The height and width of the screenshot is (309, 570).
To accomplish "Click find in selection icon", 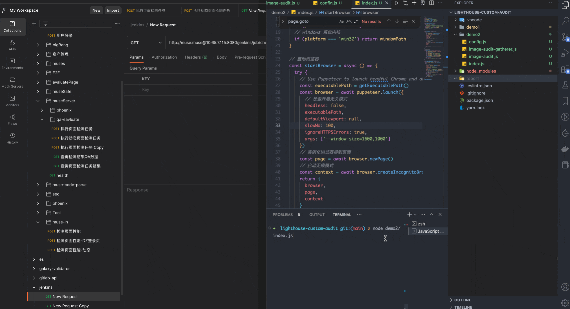I will [x=405, y=21].
